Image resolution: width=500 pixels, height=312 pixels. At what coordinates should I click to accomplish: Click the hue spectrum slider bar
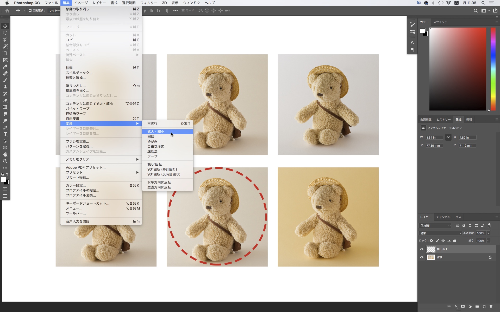[x=493, y=69]
